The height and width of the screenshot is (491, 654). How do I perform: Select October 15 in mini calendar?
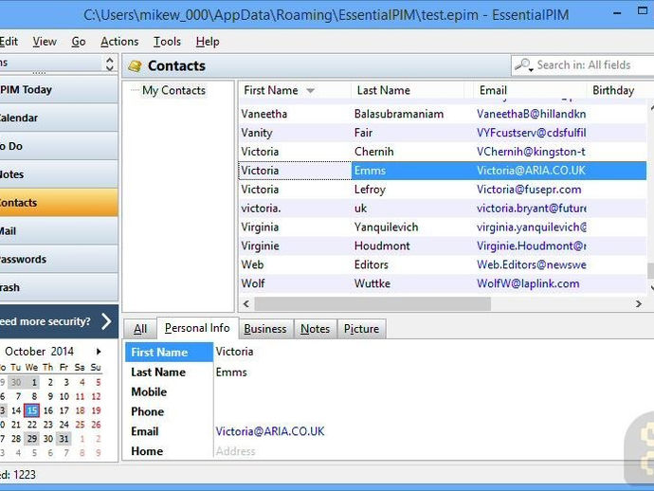tap(32, 410)
